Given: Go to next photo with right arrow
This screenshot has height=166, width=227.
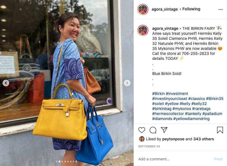Looking at the screenshot, I should [127, 83].
